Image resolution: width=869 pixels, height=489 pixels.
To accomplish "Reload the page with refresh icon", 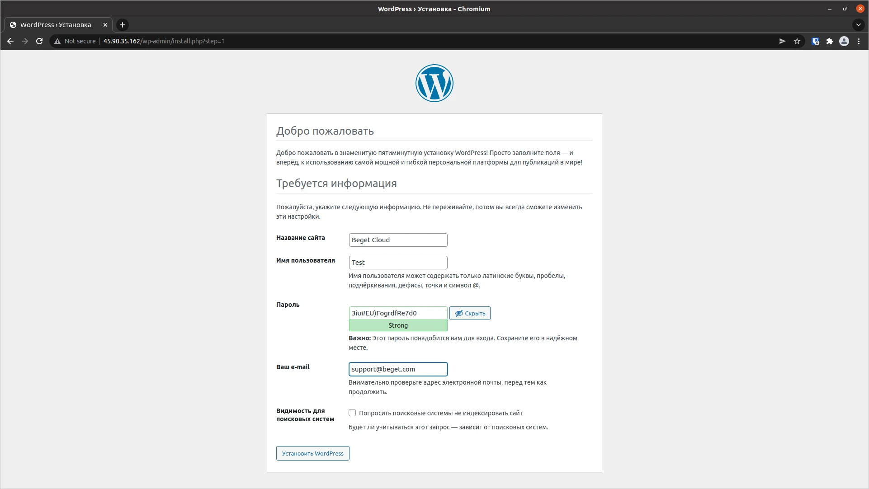I will [x=39, y=41].
